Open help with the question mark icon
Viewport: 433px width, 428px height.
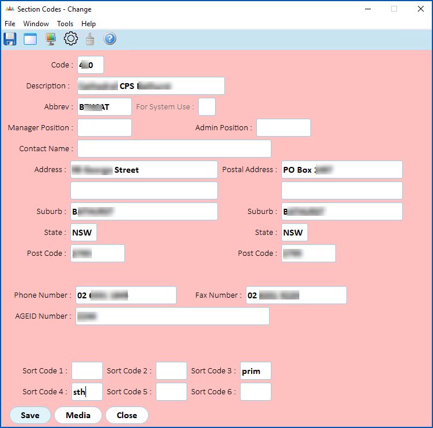click(x=110, y=39)
